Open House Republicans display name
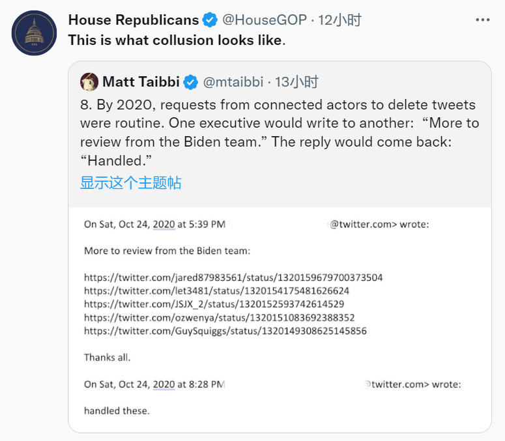This screenshot has height=441, width=505. point(132,20)
